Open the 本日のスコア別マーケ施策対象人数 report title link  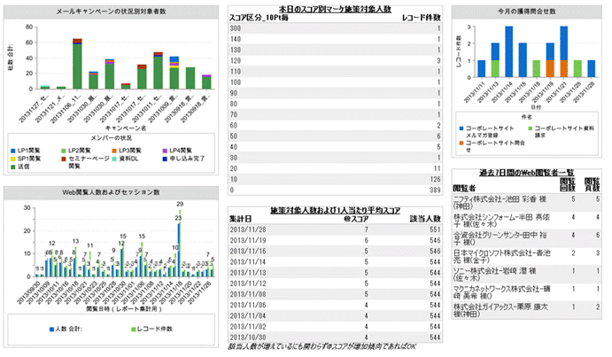[x=335, y=9]
